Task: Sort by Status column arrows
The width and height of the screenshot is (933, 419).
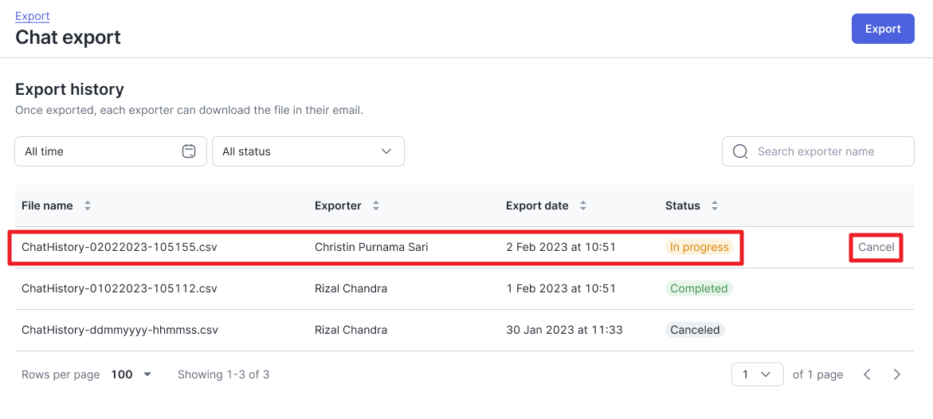Action: coord(715,206)
